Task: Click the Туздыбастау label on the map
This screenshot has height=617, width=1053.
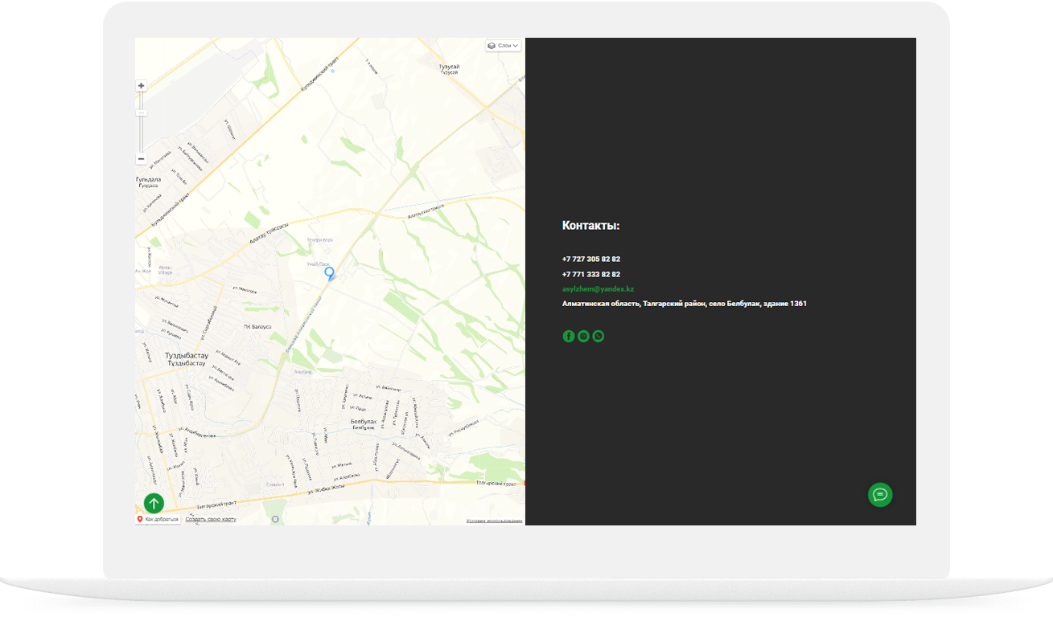Action: pyautogui.click(x=187, y=355)
